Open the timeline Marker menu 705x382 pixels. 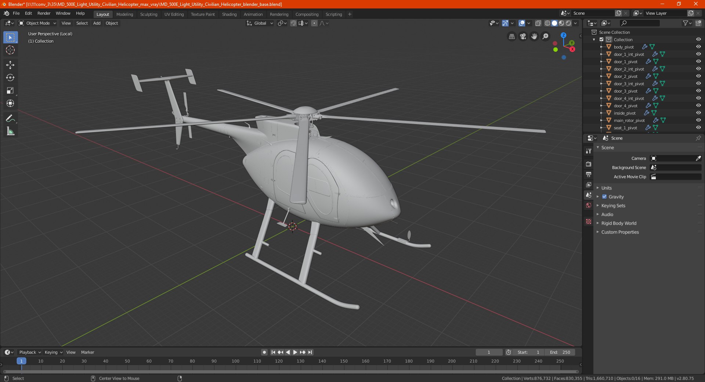[87, 352]
